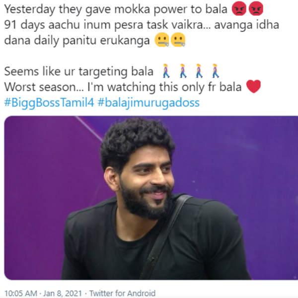Open the Twitter for Android source link
This screenshot has height=298, width=298.
coord(122,293)
